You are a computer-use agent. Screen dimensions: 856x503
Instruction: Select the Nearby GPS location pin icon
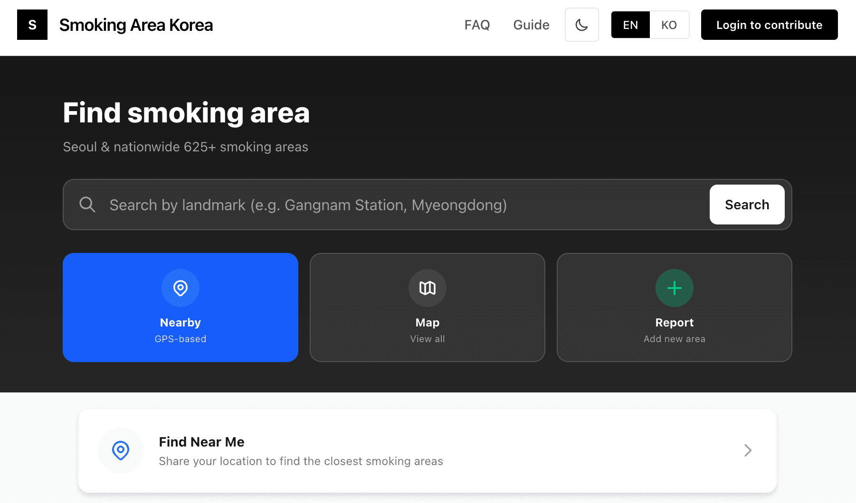(x=181, y=288)
